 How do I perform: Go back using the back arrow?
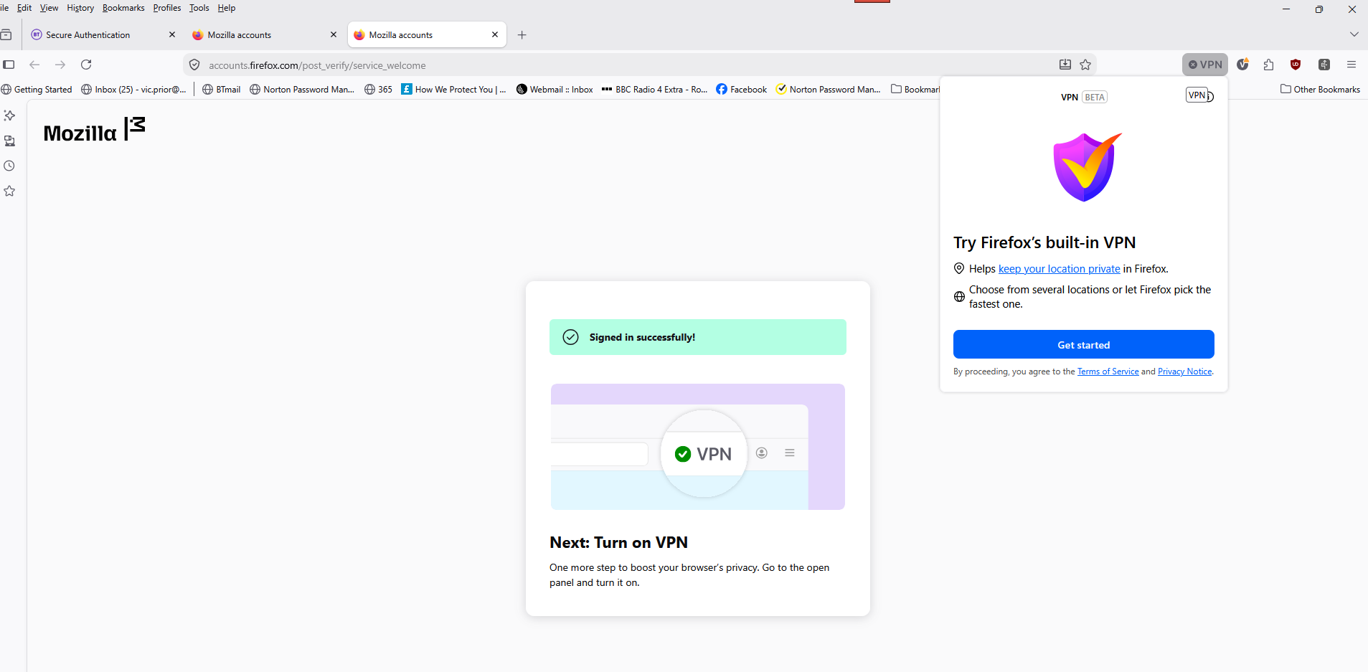point(34,65)
